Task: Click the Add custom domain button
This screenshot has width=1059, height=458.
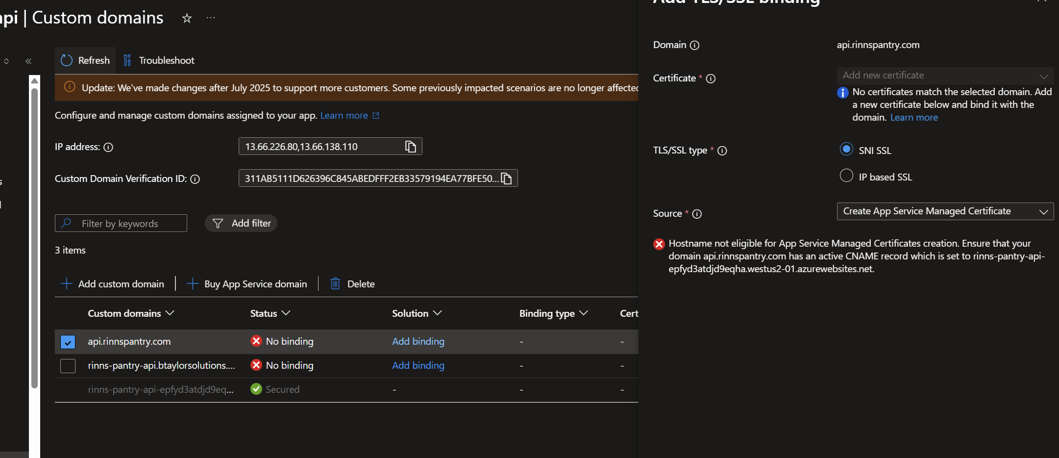Action: [x=112, y=284]
